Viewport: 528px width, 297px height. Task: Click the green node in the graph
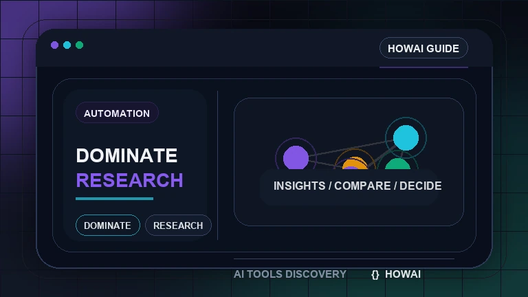397,164
